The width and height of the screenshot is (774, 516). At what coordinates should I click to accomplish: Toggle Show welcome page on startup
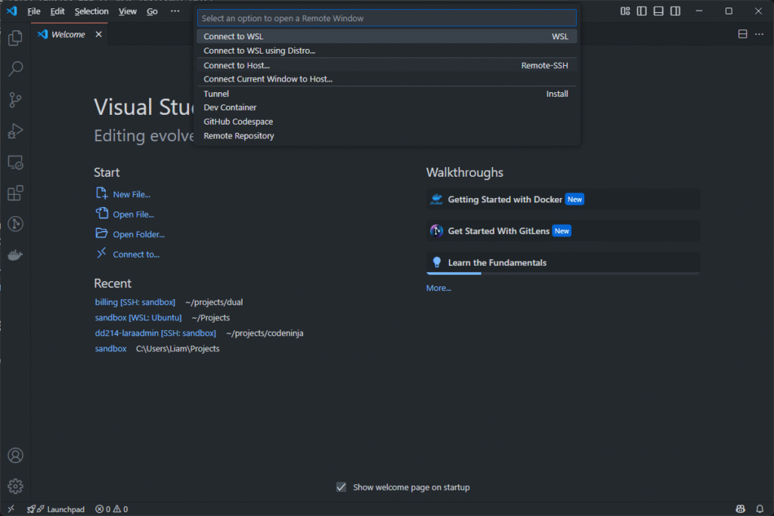pos(341,487)
